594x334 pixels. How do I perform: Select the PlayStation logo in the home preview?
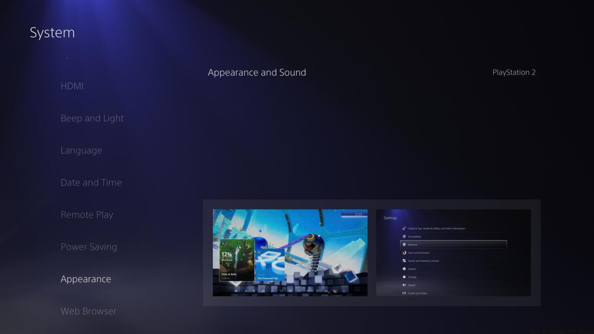(271, 259)
